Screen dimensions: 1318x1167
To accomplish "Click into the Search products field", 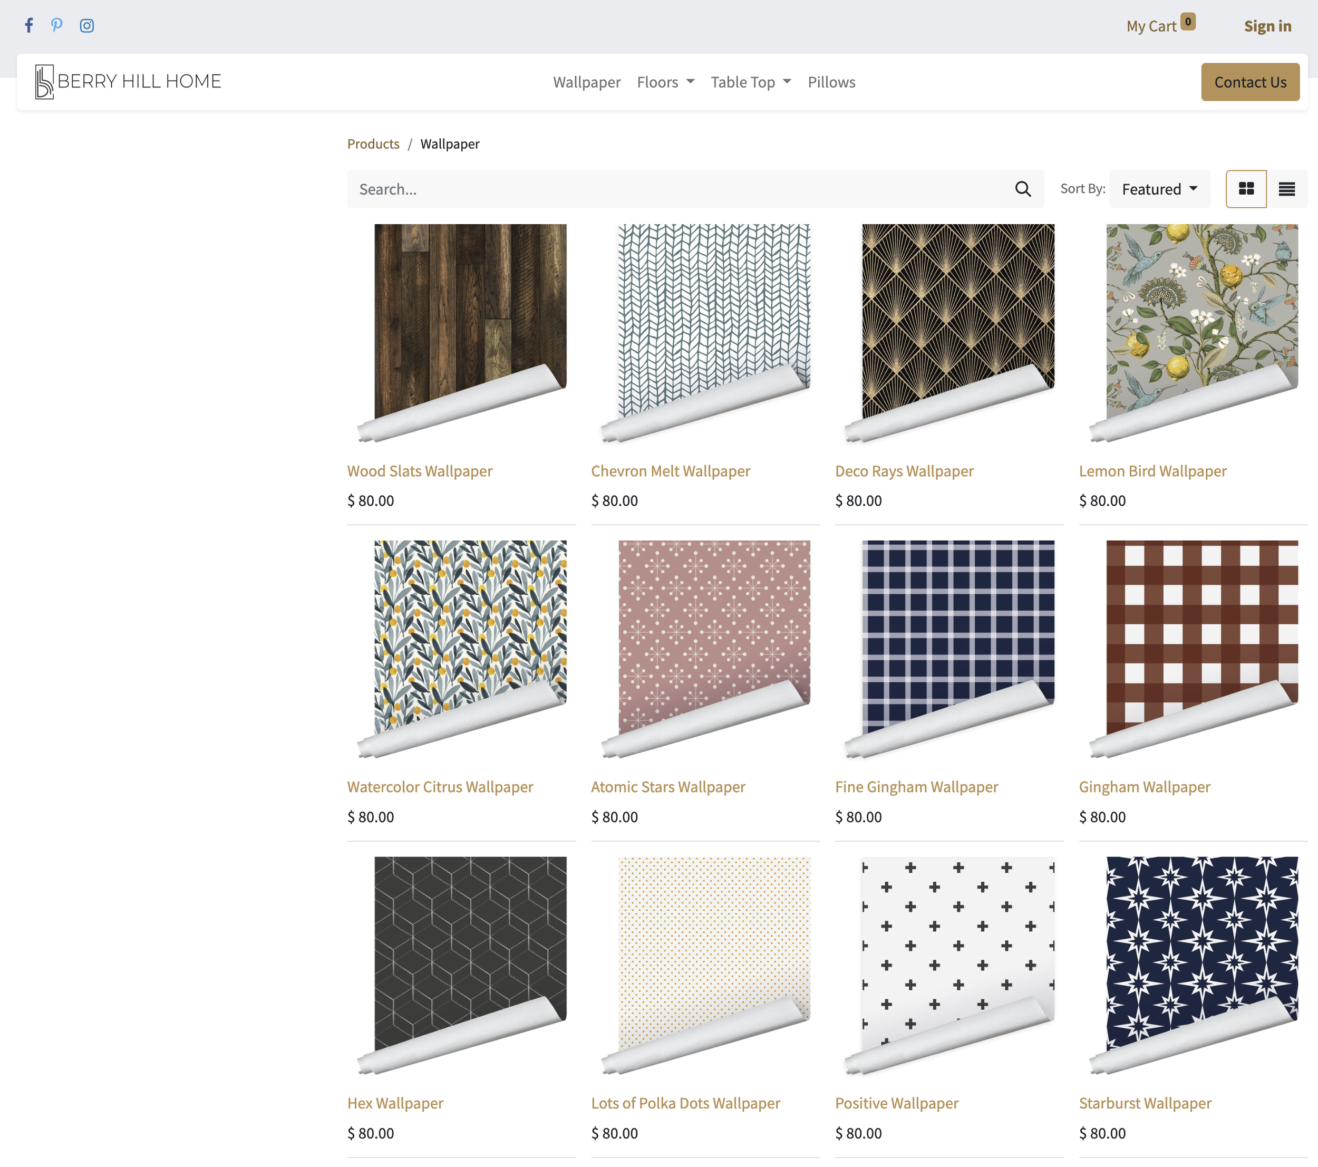I will (x=677, y=189).
